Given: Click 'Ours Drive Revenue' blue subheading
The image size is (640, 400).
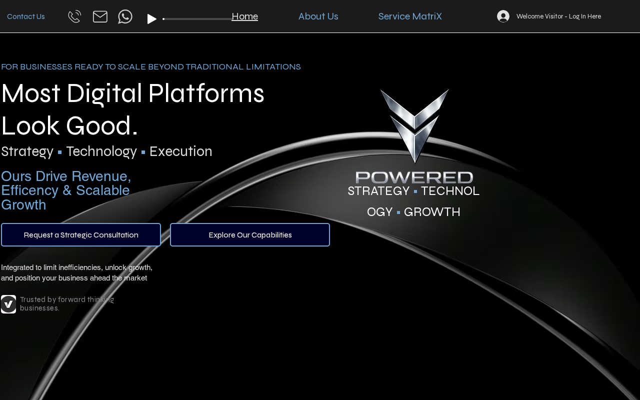Looking at the screenshot, I should (66, 190).
